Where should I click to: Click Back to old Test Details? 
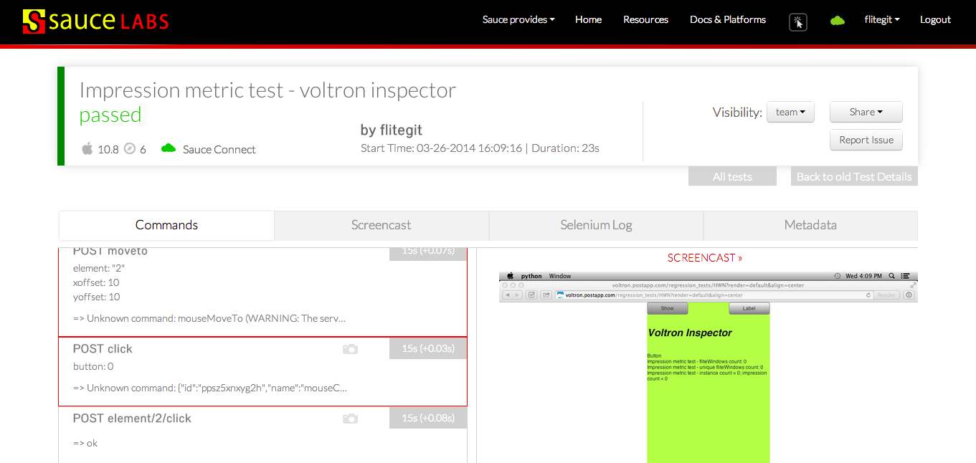point(854,176)
